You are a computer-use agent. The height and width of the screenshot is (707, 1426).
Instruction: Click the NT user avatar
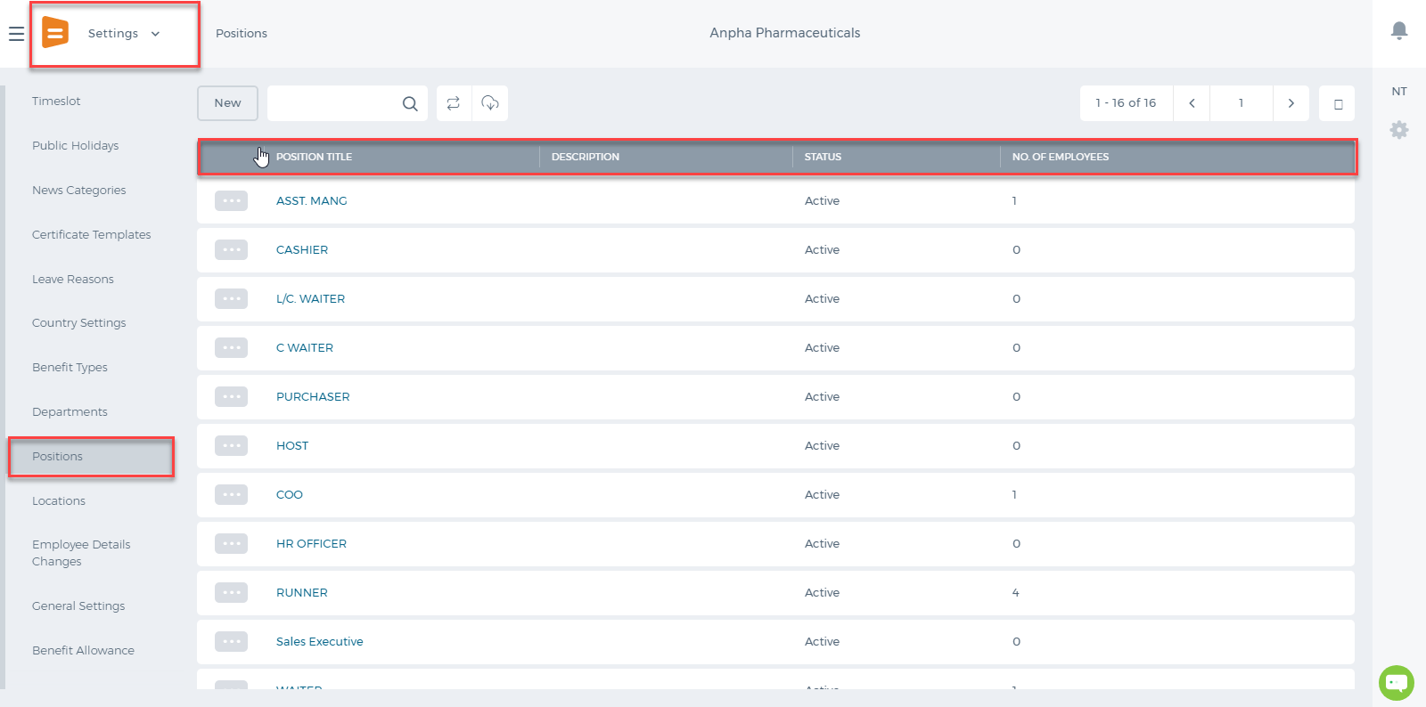point(1399,92)
